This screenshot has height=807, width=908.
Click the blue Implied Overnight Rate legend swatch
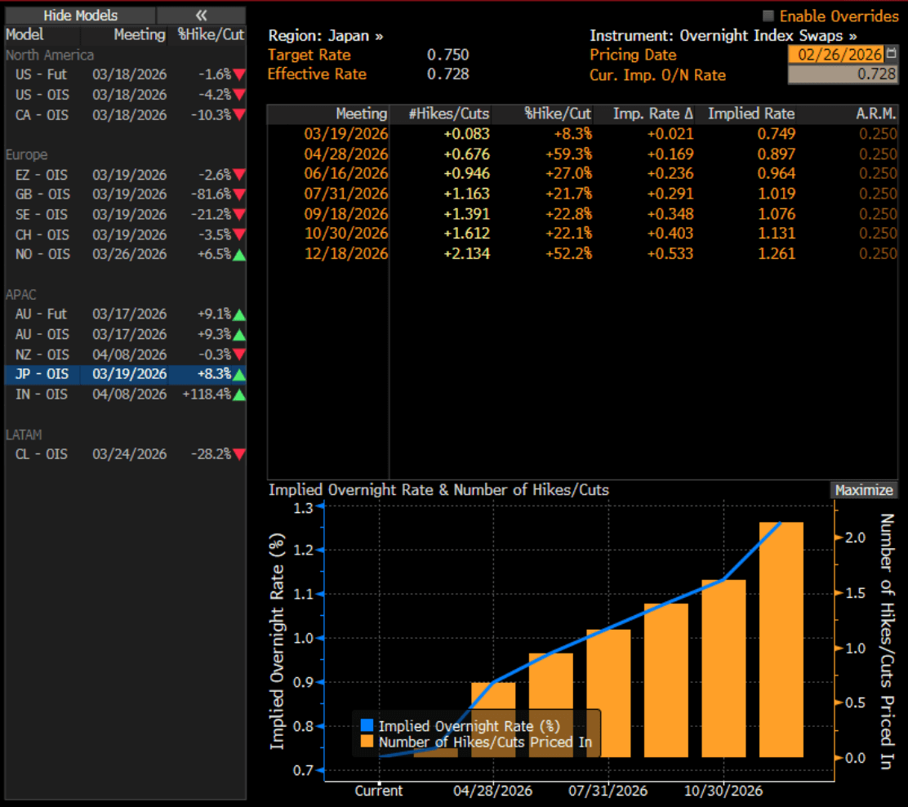pos(367,725)
